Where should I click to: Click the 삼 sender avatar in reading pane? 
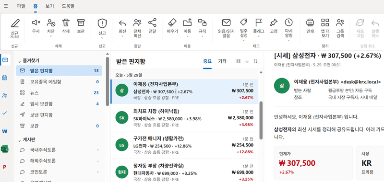pyautogui.click(x=282, y=86)
